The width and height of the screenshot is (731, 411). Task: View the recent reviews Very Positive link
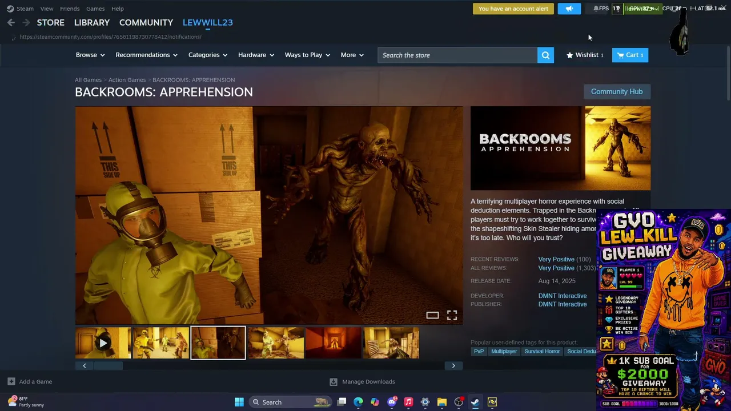click(x=556, y=259)
